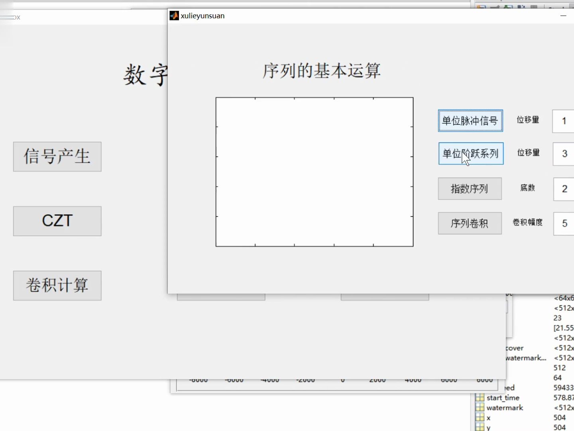This screenshot has width=574, height=431.
Task: Click the workspace value 64
Action: coord(557,378)
